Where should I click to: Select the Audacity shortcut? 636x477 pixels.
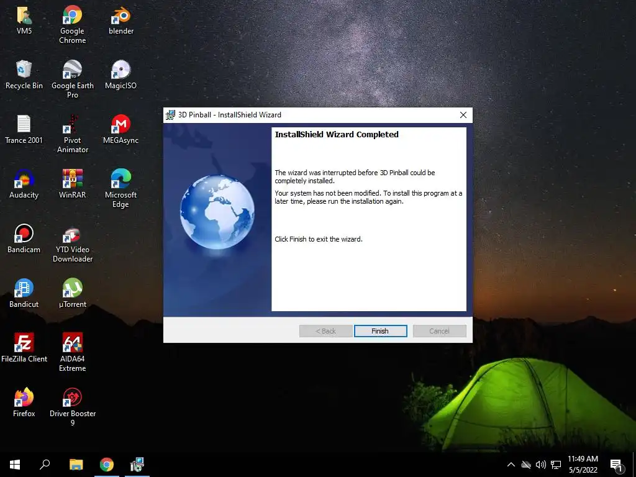click(x=24, y=184)
